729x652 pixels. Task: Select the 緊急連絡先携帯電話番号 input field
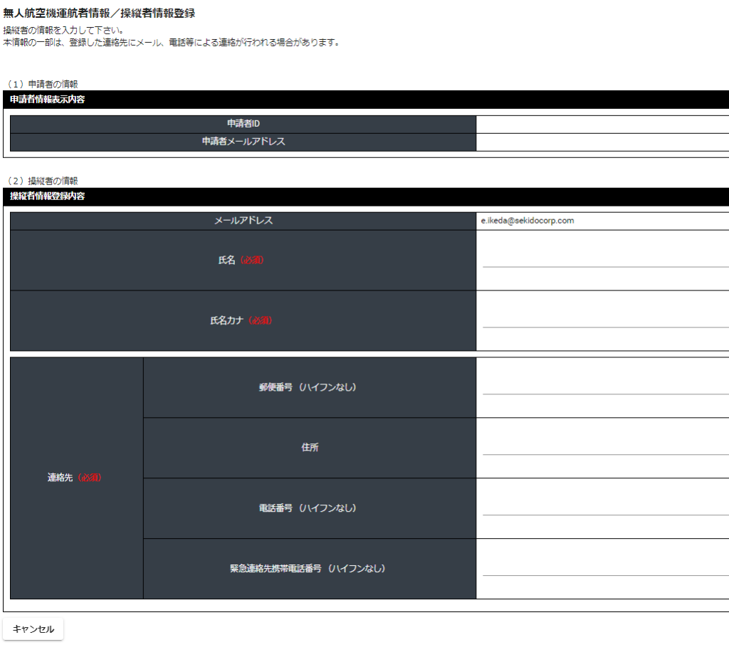(x=605, y=567)
